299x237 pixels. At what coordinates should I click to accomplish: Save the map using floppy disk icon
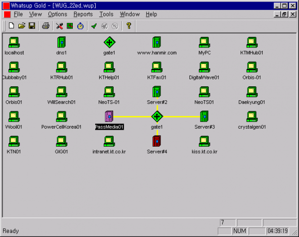32,26
